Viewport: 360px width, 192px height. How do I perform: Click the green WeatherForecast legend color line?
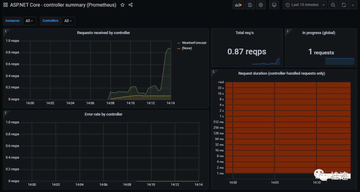coord(179,43)
